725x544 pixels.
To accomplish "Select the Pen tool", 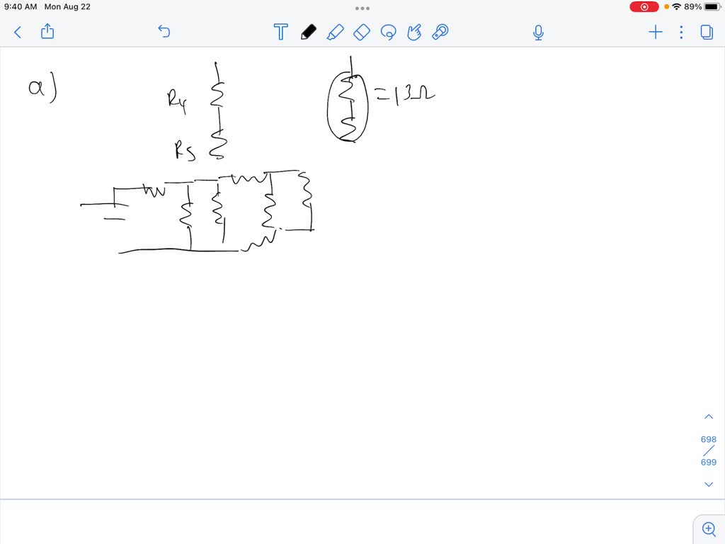I will (308, 32).
